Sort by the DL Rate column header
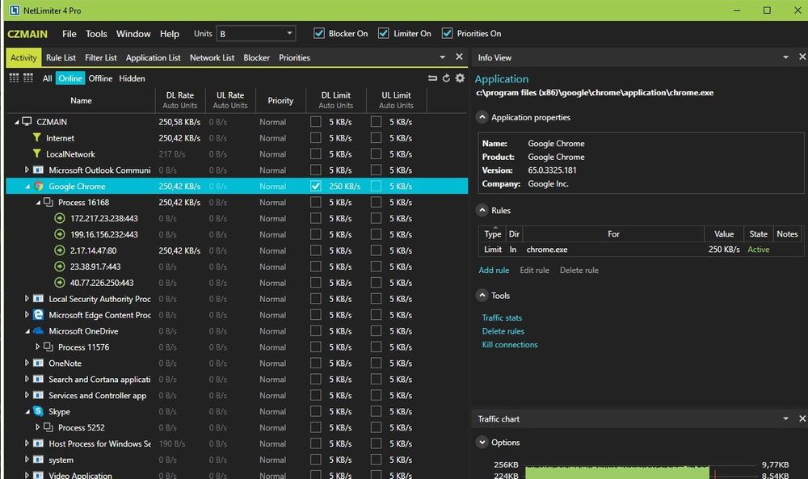Screen dimensions: 808x479 click(180, 99)
